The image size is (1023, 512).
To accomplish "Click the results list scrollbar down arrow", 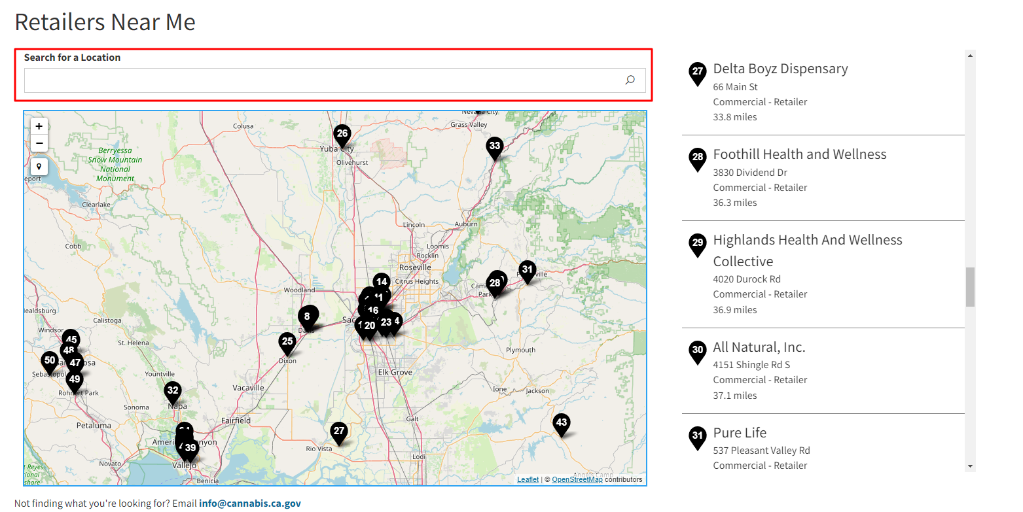I will tap(971, 467).
